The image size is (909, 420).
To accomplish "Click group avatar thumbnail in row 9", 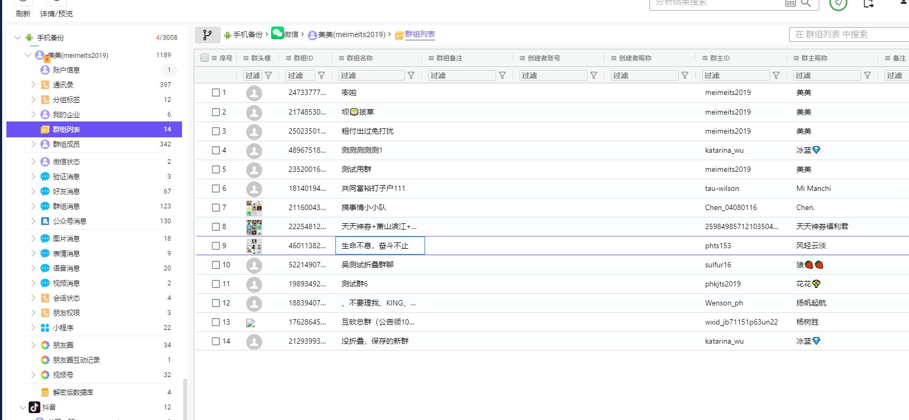I will pos(254,246).
